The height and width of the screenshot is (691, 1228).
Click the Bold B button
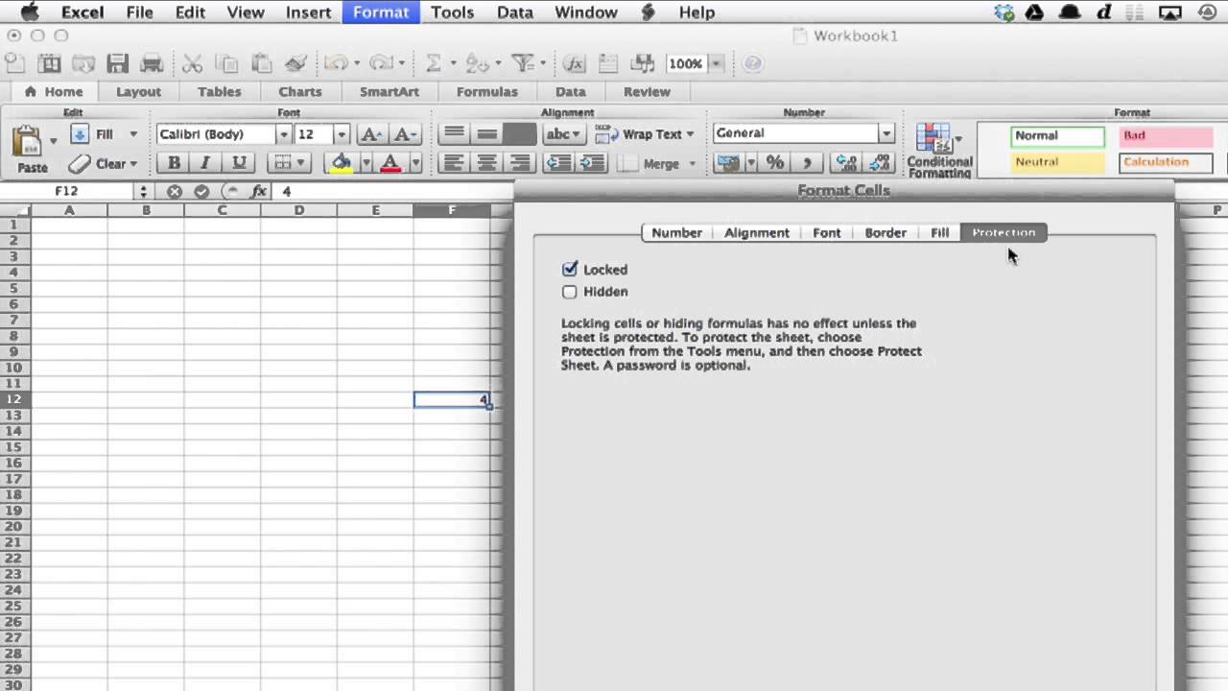tap(174, 163)
